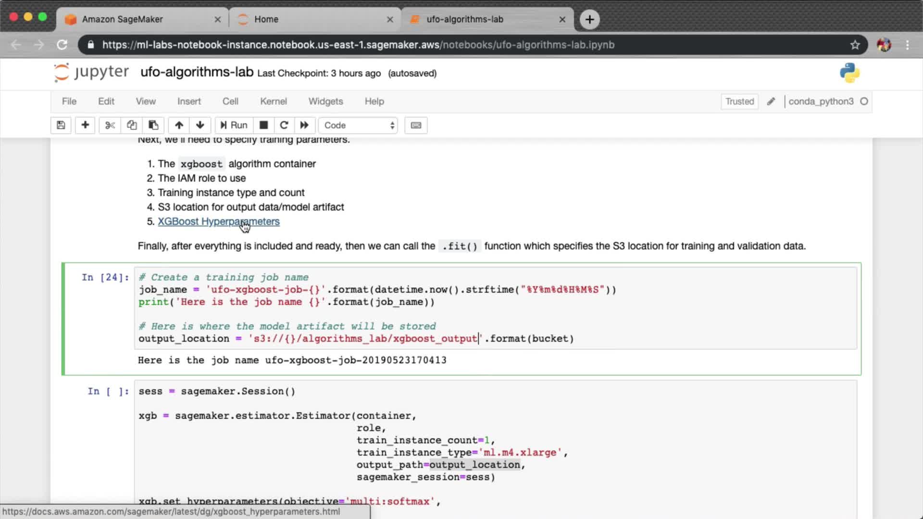Run the current cell button
The width and height of the screenshot is (923, 519).
pyautogui.click(x=234, y=125)
